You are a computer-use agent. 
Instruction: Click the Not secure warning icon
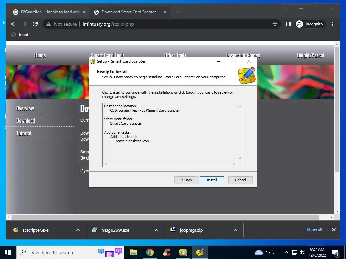click(x=49, y=24)
